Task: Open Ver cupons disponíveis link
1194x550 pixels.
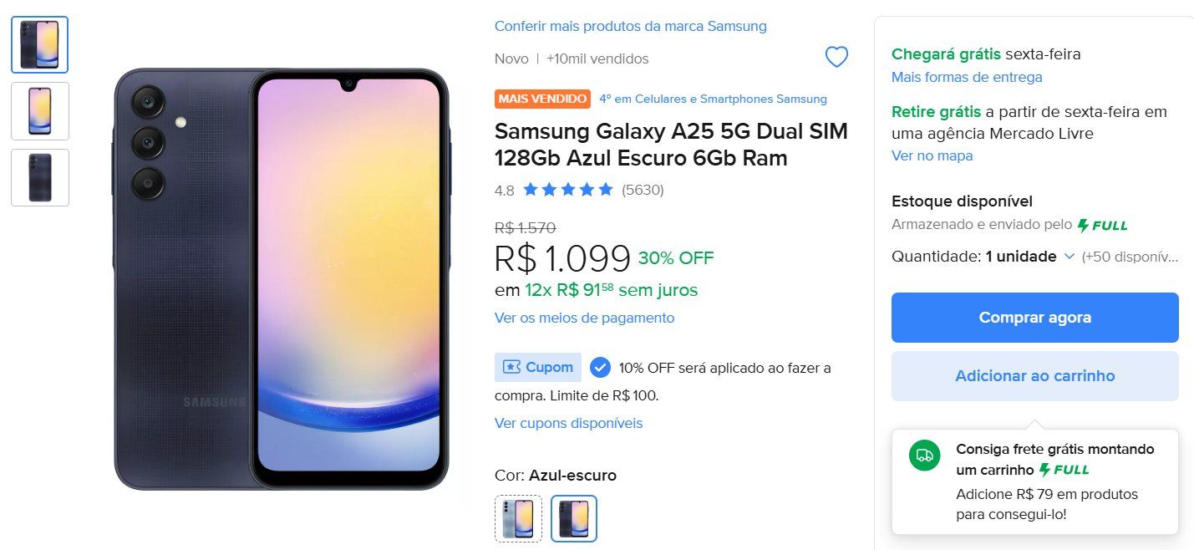Action: [x=568, y=423]
